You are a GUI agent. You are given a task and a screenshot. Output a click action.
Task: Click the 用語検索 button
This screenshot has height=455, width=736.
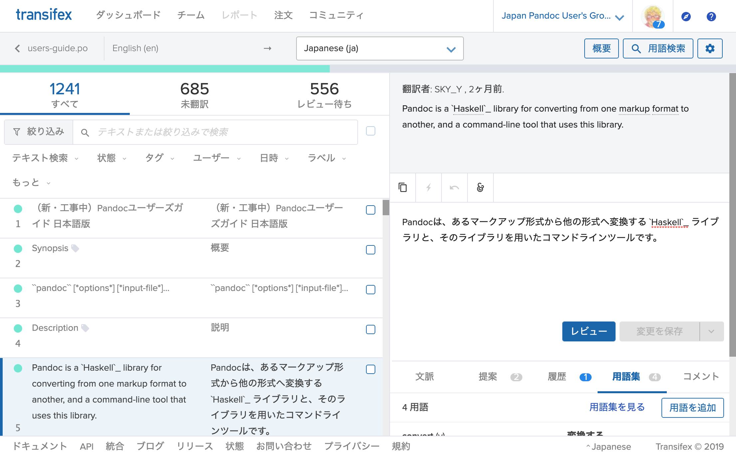pyautogui.click(x=658, y=48)
